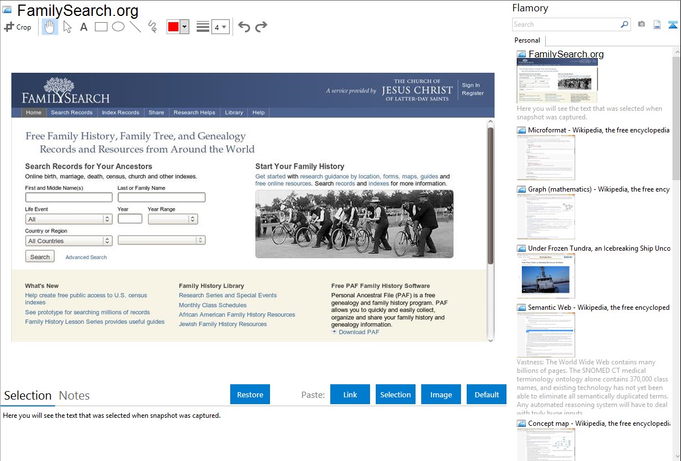Select the Crop tool
Viewport: 681px width, 461px height.
(x=18, y=27)
